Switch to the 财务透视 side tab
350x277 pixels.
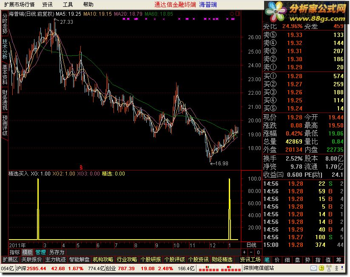click(x=5, y=100)
